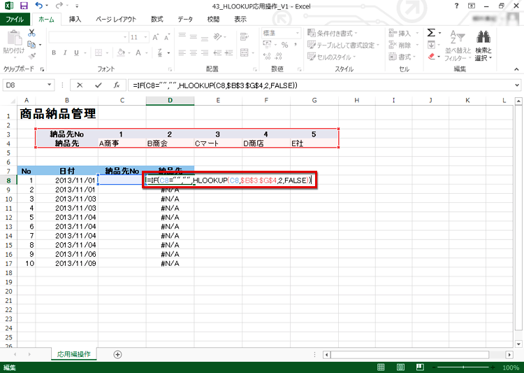Viewport: 524px width, 373px height.
Task: Open Excel Help question mark
Action: click(x=456, y=6)
